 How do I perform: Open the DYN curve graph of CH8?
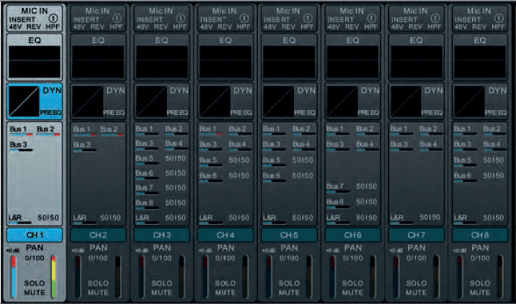click(469, 101)
